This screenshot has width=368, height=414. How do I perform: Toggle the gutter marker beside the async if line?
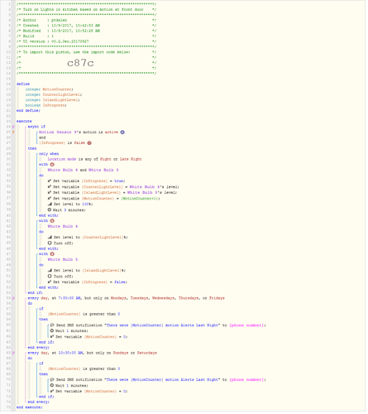click(x=13, y=128)
